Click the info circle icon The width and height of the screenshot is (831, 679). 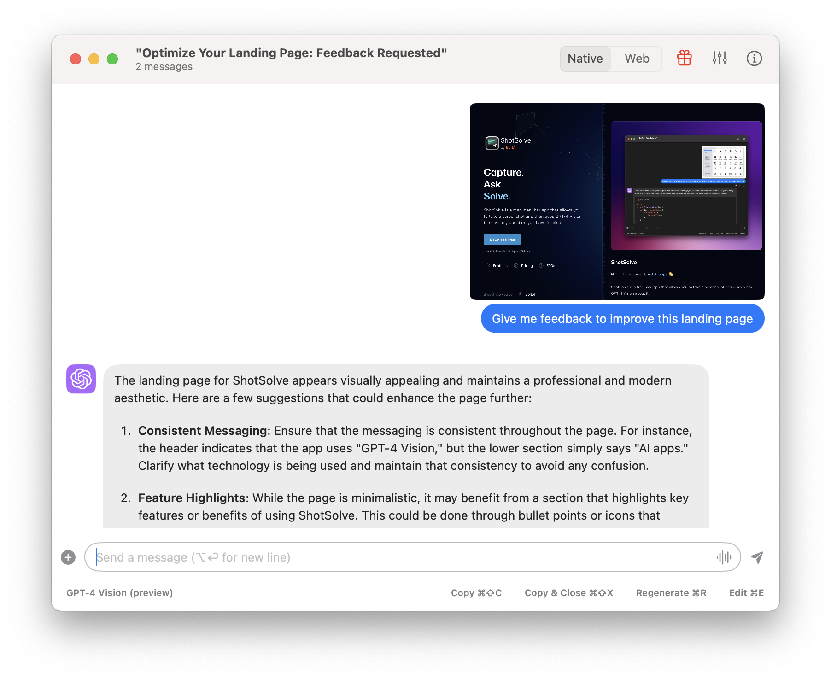point(754,59)
